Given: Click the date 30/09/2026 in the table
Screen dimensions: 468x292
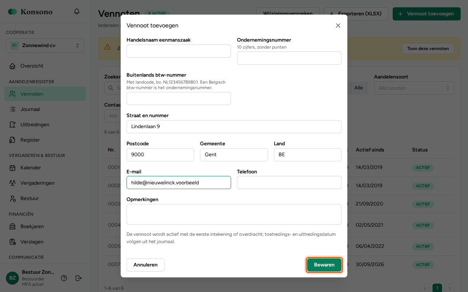Looking at the screenshot, I should [x=369, y=265].
